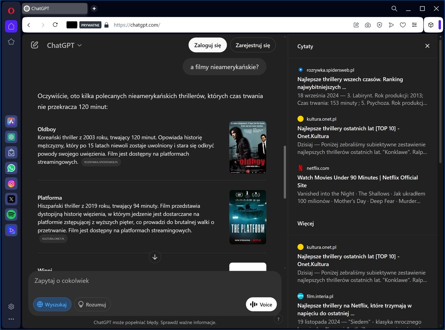The height and width of the screenshot is (330, 445).
Task: Click the message "a filmy nieamerykańskie?"
Action: point(225,67)
